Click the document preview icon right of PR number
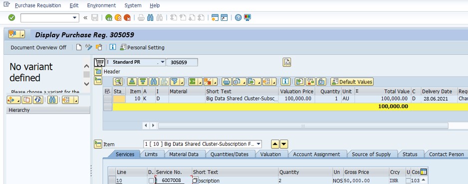This screenshot has width=468, height=184. tap(287, 62)
